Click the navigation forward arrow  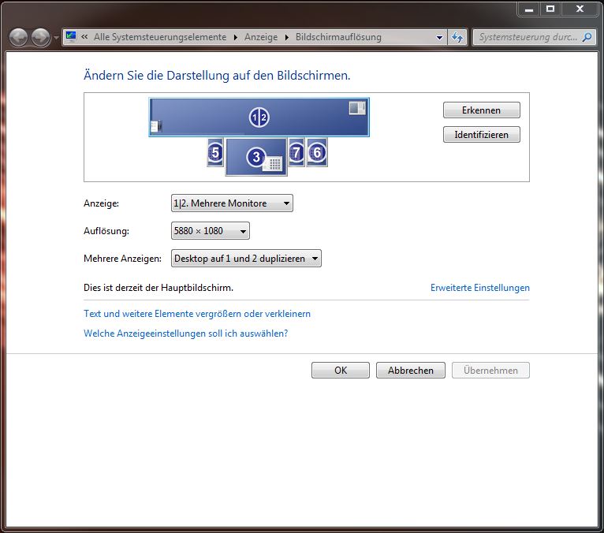click(40, 37)
